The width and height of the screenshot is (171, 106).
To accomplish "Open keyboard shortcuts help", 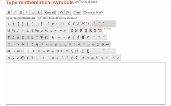I will pos(22,18).
